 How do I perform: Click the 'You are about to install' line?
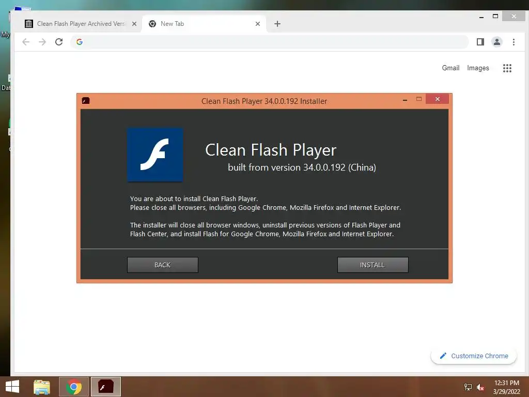point(194,199)
